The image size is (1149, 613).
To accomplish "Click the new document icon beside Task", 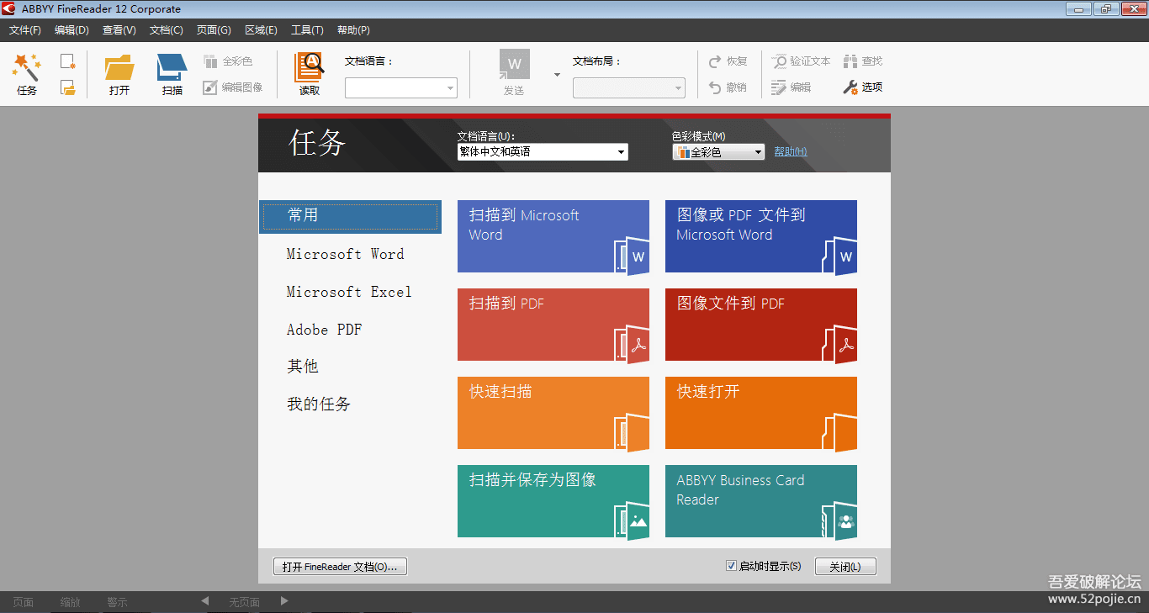I will click(x=68, y=61).
